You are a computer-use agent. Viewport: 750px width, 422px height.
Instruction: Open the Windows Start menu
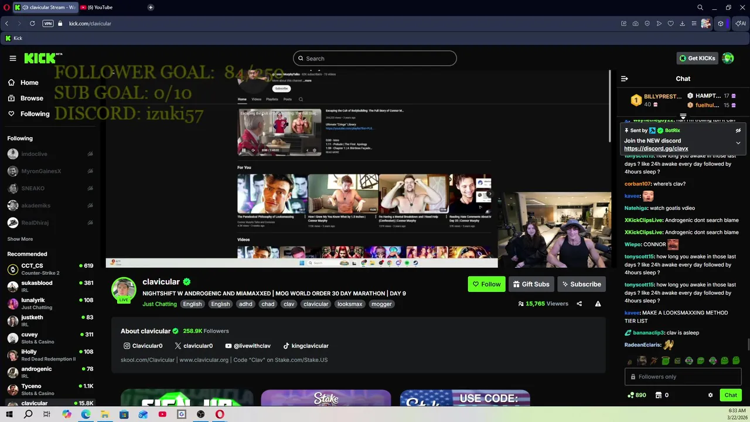tap(9, 414)
